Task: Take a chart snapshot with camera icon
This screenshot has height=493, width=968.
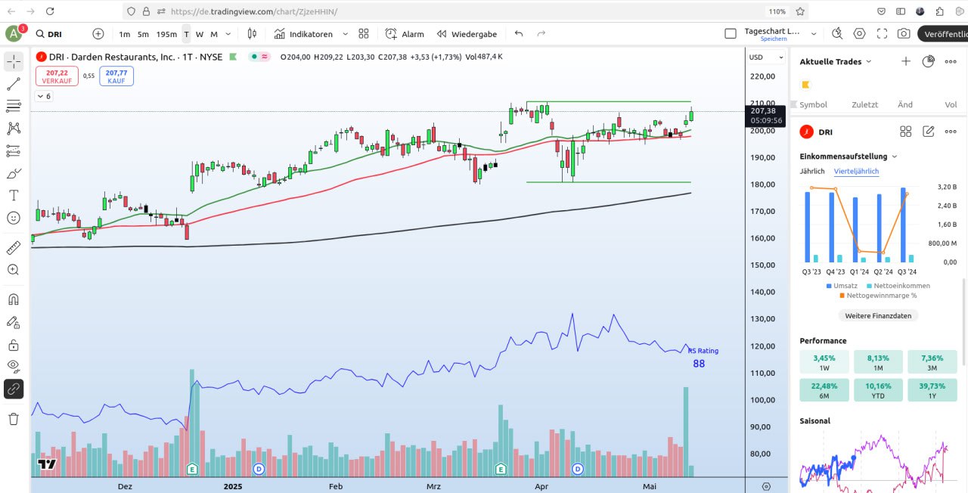Action: (904, 34)
